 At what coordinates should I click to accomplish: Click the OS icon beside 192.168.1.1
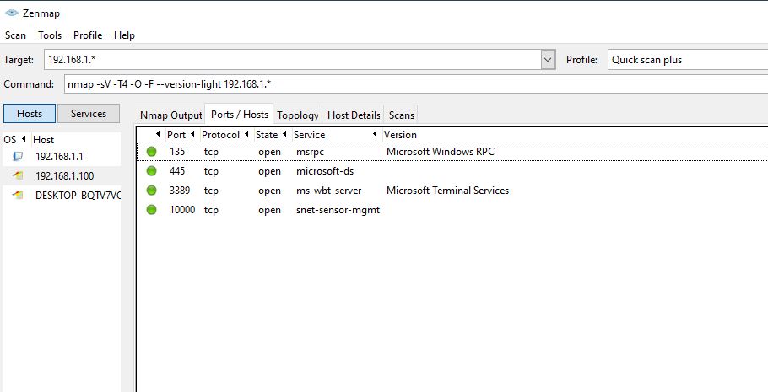tap(18, 157)
